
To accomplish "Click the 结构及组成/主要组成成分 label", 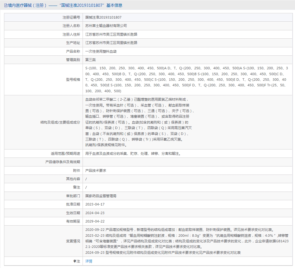I will coord(60,122).
